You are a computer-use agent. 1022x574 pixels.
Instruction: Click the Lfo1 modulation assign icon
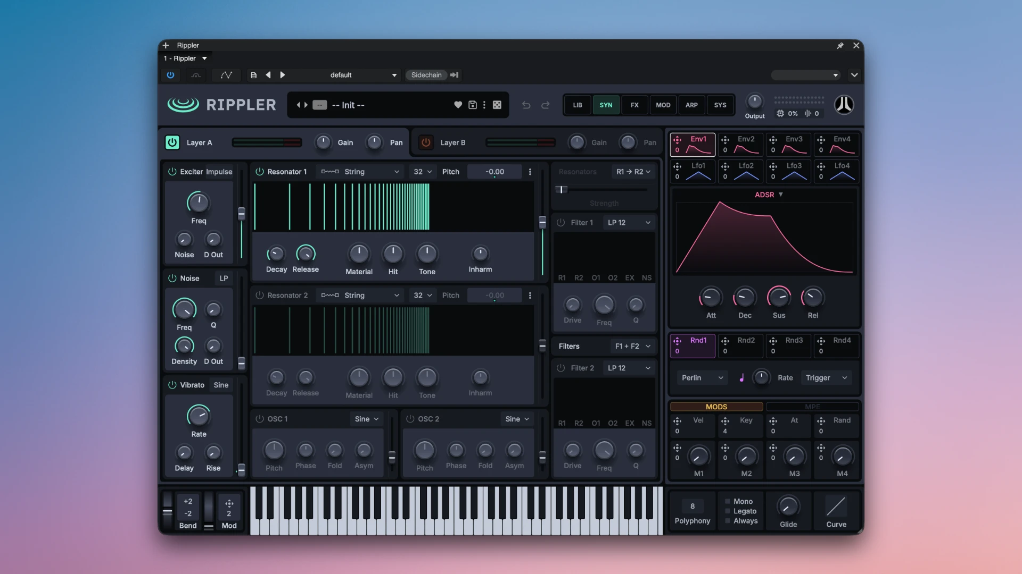point(677,166)
